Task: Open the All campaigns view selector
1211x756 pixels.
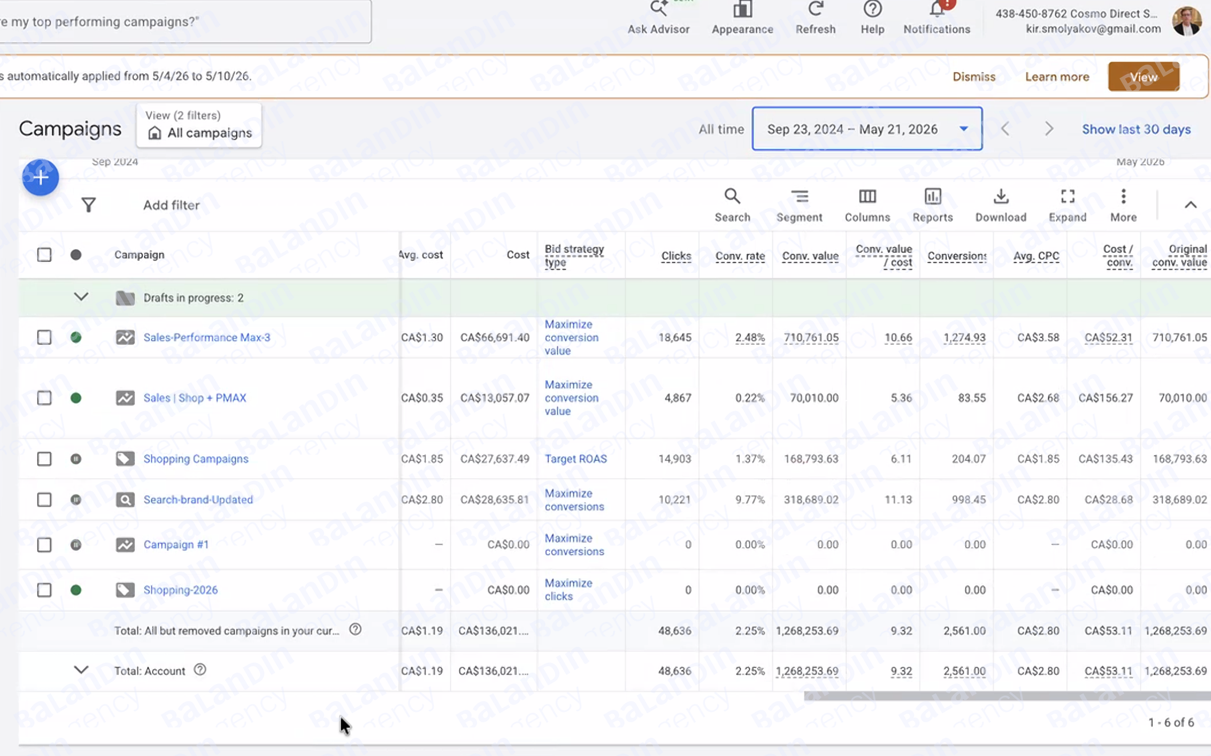Action: click(x=199, y=125)
